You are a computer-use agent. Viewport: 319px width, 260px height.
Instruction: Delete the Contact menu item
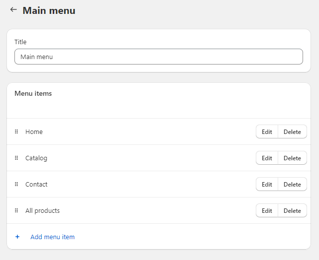(x=292, y=184)
